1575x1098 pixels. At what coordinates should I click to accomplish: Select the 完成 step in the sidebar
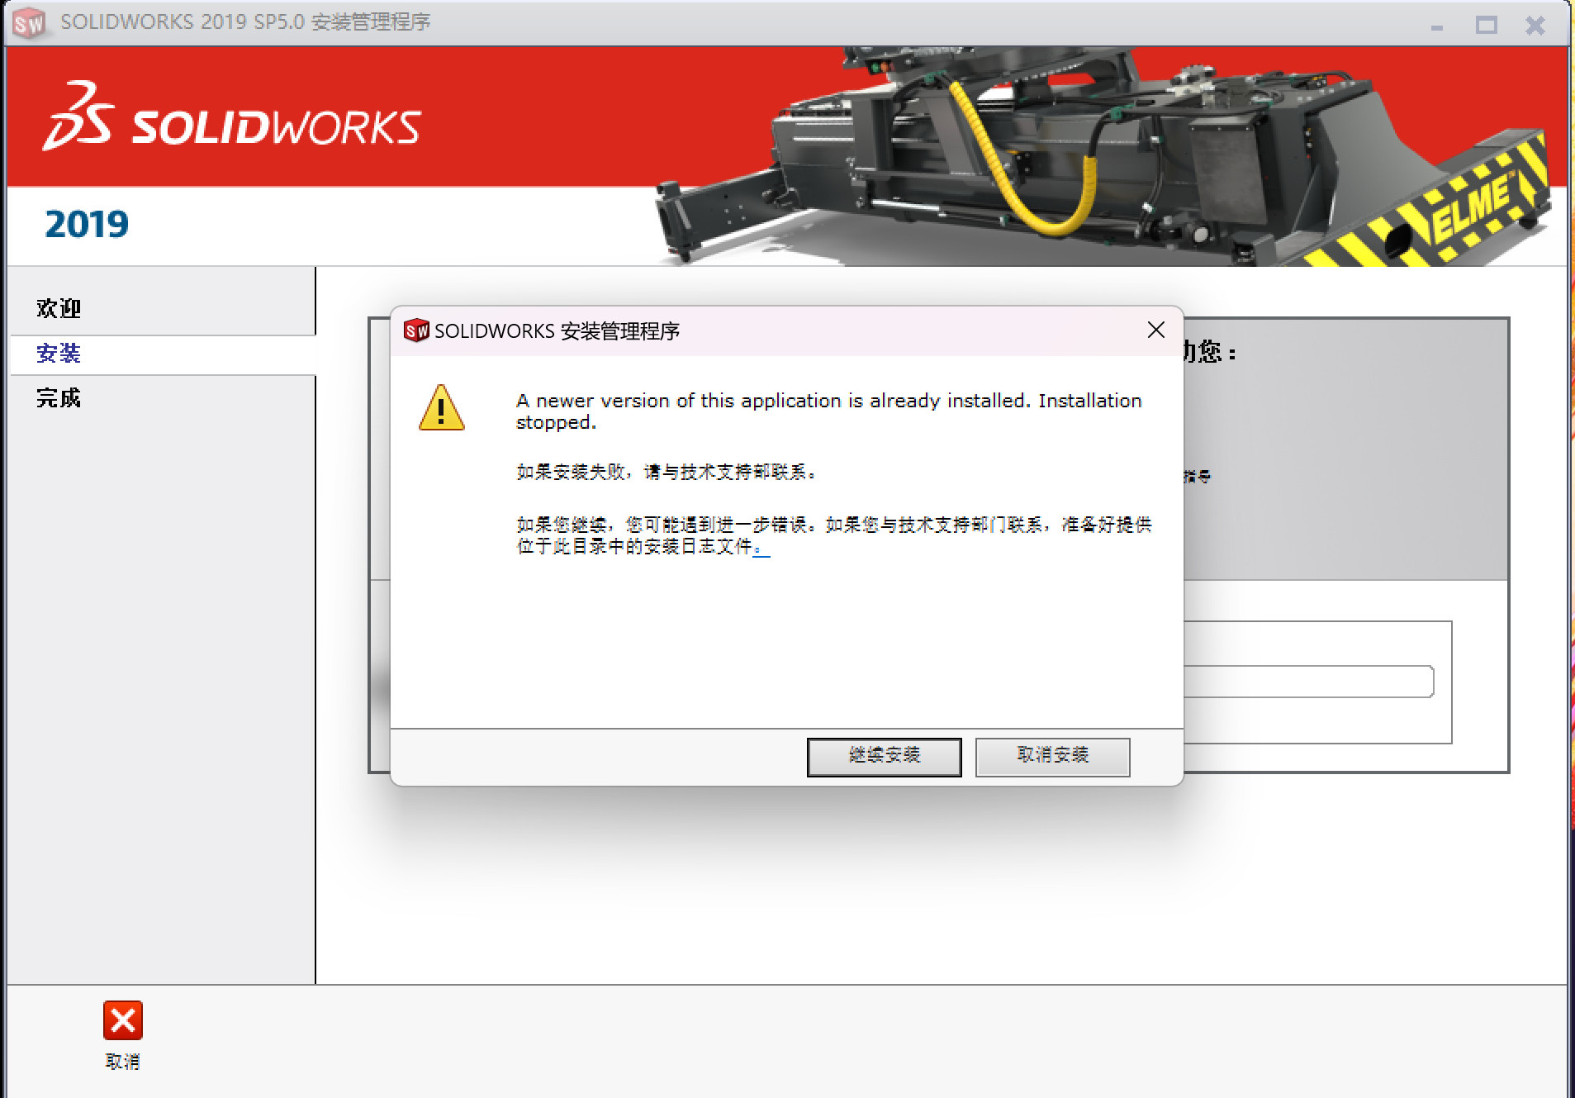click(59, 398)
